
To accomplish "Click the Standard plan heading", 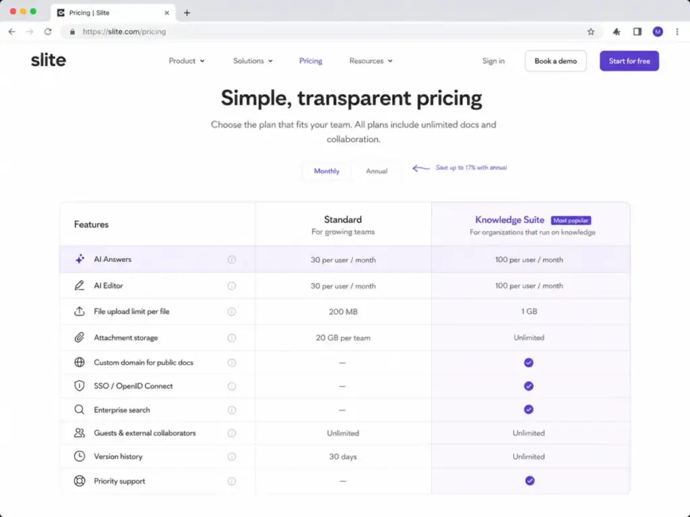I will (x=343, y=219).
